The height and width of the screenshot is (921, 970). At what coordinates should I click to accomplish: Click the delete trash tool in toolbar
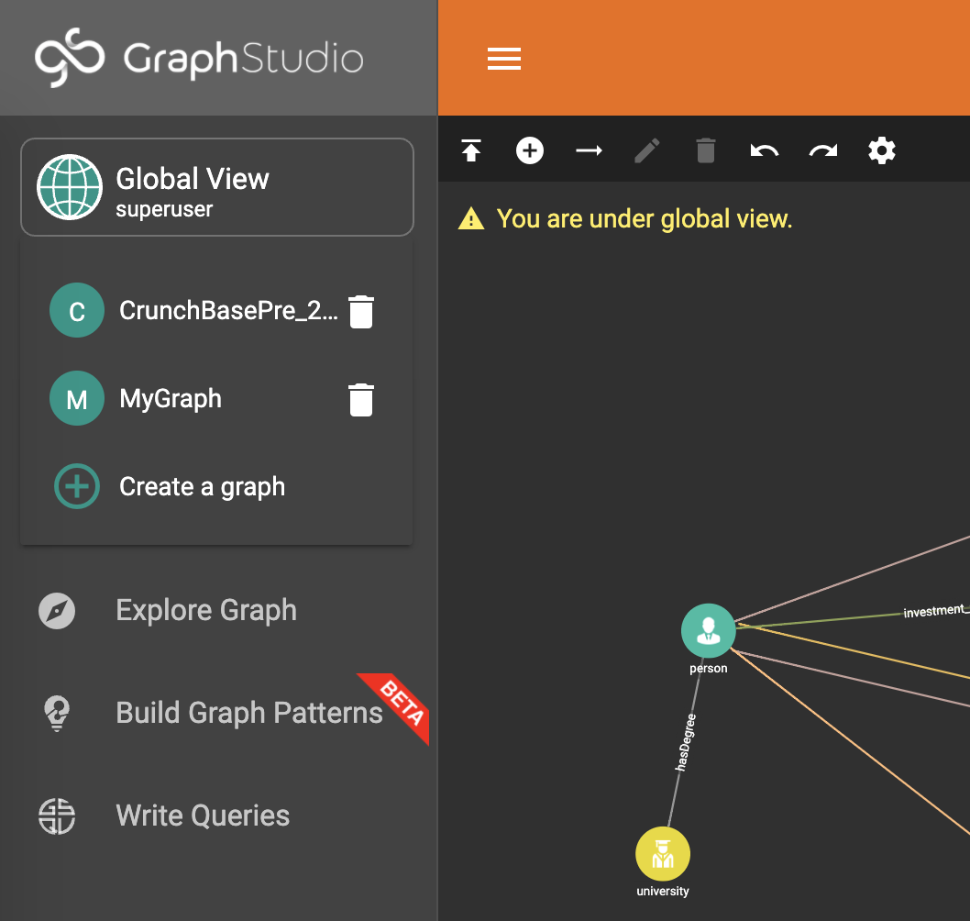[705, 150]
